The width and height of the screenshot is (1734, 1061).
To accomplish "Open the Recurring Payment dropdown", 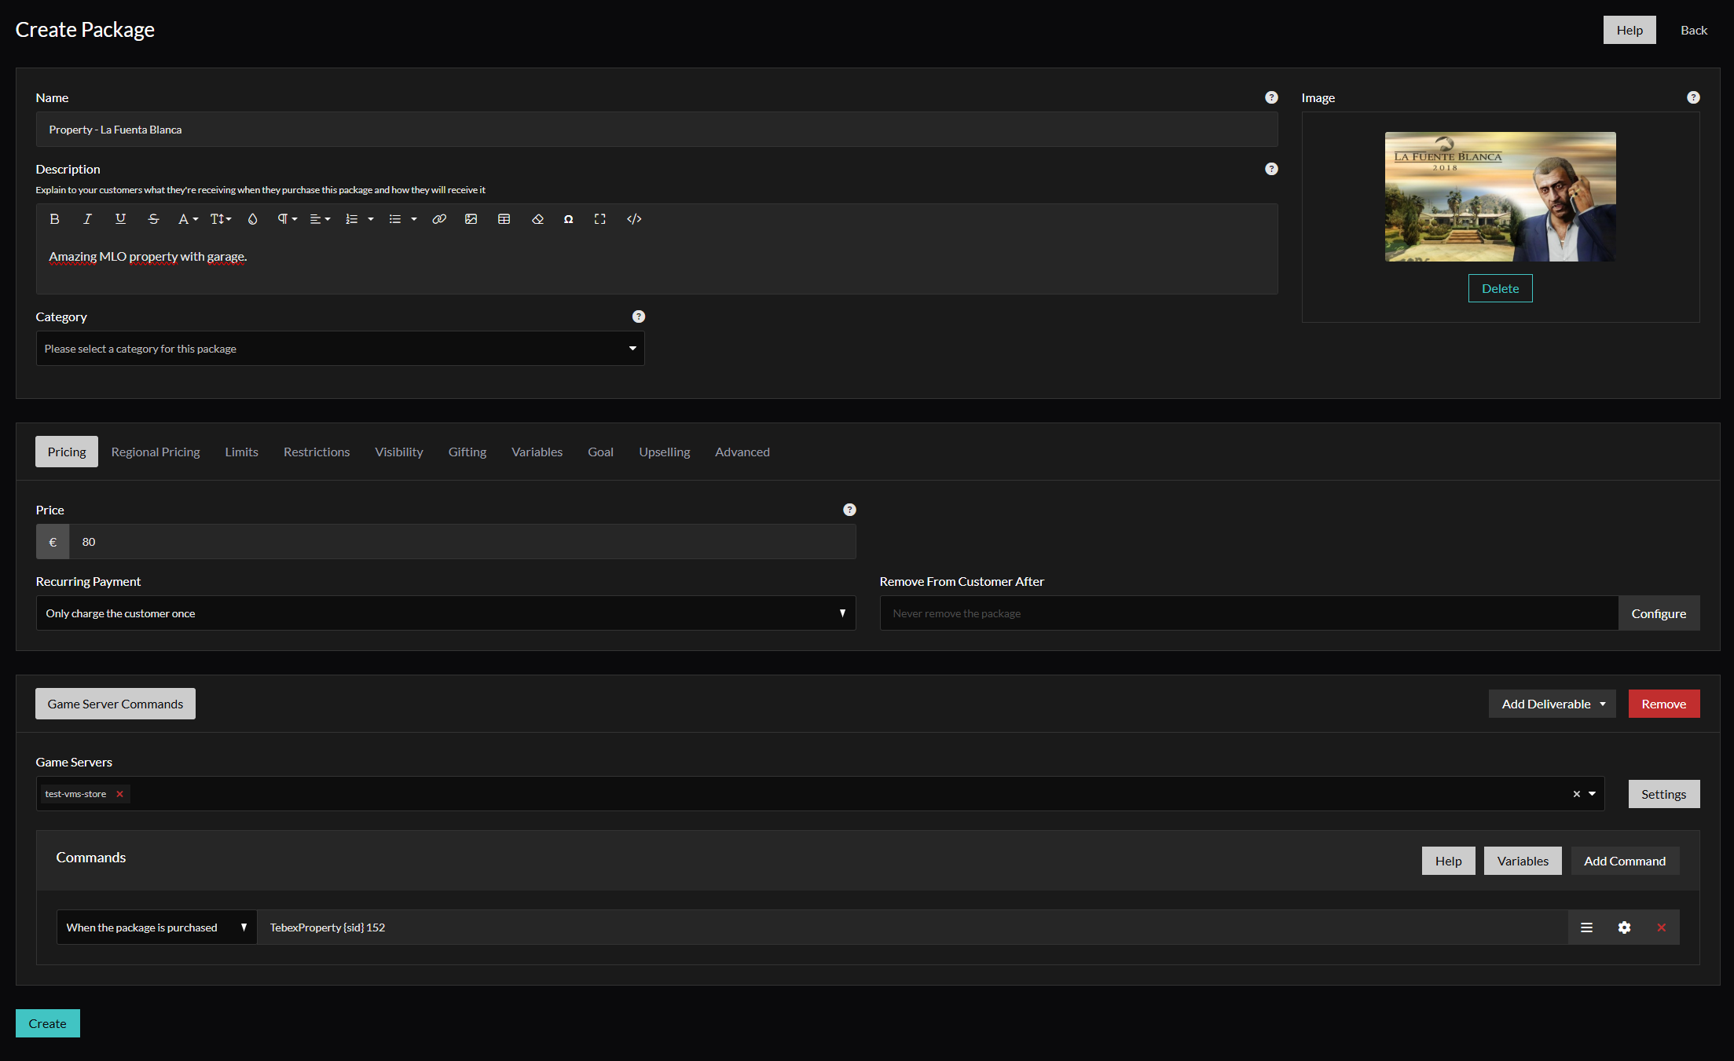I will pyautogui.click(x=445, y=613).
